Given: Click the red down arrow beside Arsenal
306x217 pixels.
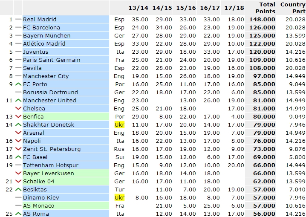Looking at the screenshot, I should pyautogui.click(x=18, y=133).
